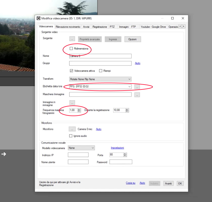Click the Microfono source selection button
The width and height of the screenshot is (212, 202).
click(72, 129)
